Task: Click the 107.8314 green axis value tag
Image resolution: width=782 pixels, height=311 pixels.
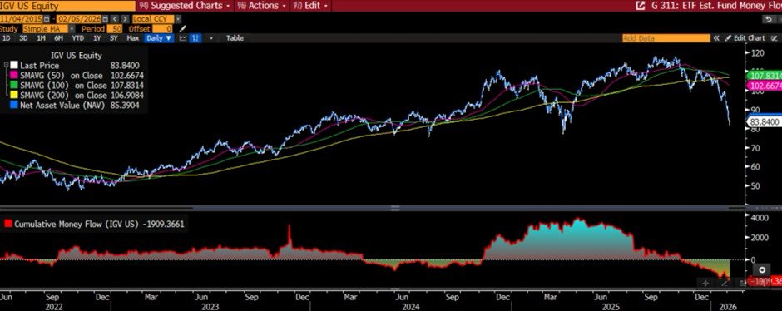Action: point(764,76)
